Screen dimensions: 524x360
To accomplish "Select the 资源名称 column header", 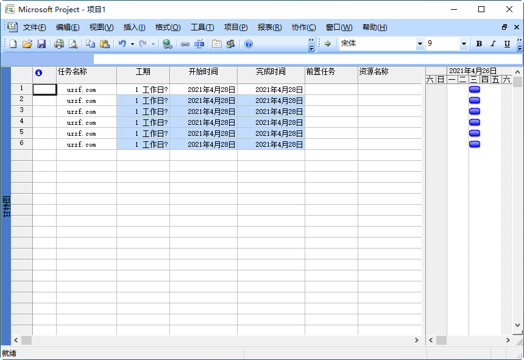I will click(390, 75).
